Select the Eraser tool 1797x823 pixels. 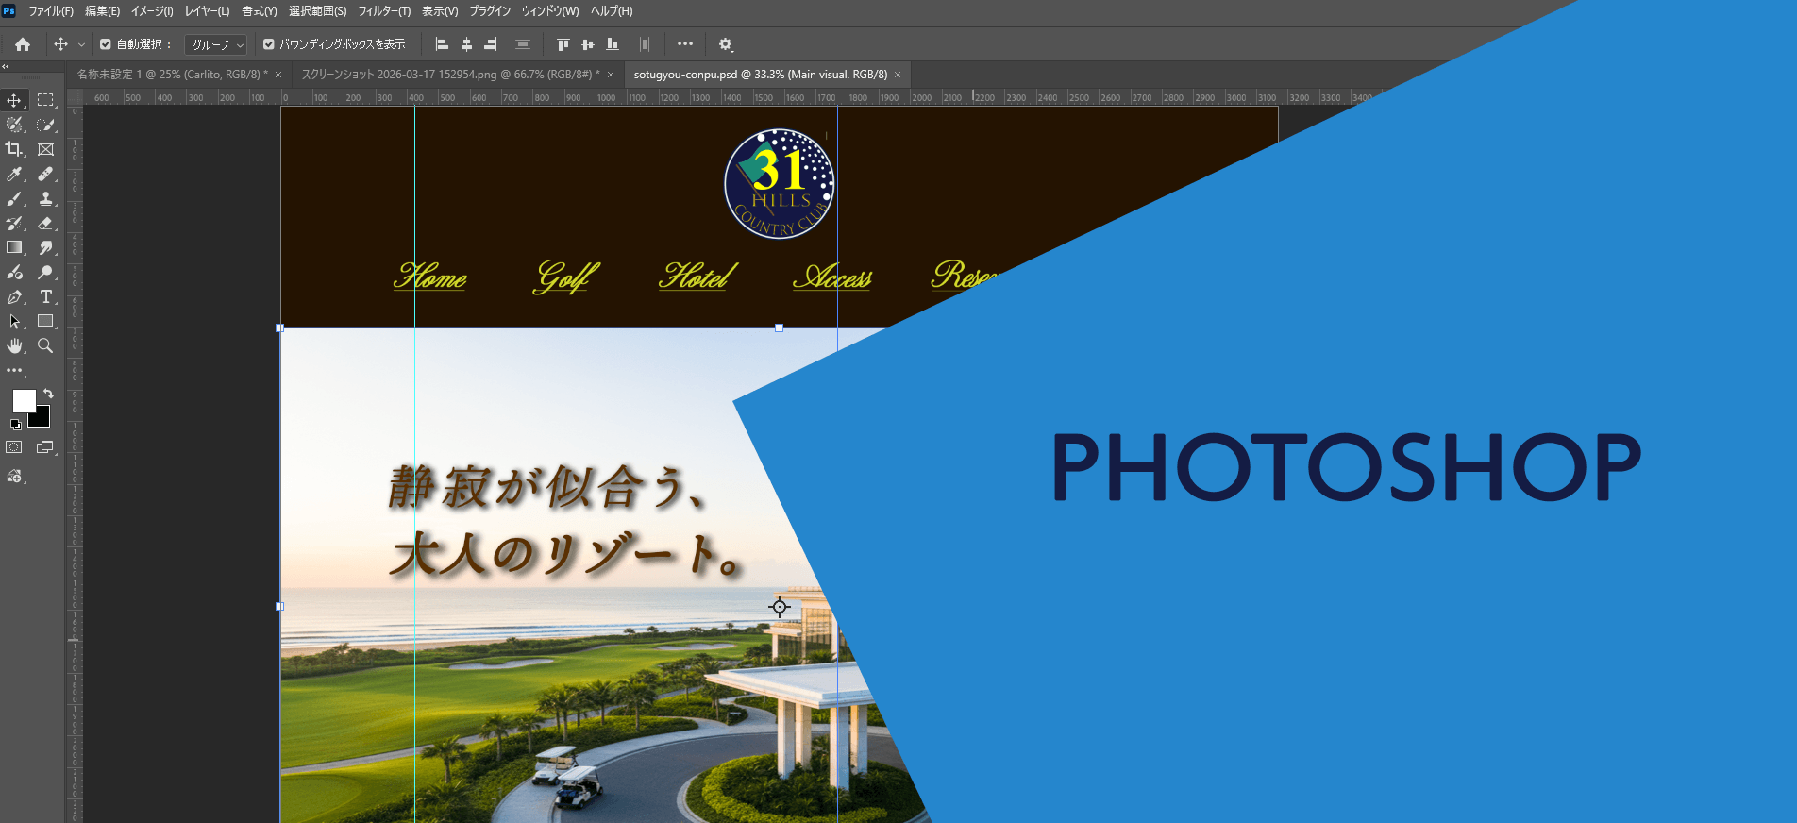coord(45,223)
